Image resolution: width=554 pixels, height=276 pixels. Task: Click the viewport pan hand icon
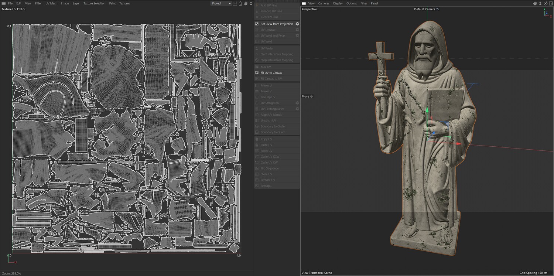click(535, 3)
